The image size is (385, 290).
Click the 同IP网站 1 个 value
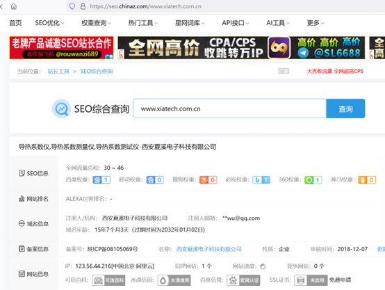point(206,266)
